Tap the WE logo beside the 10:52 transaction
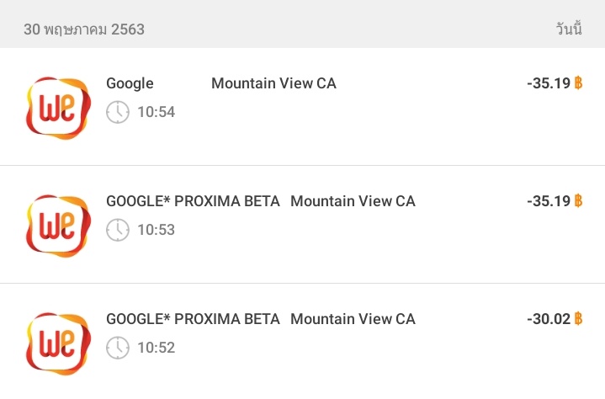The height and width of the screenshot is (399, 605). [x=57, y=343]
